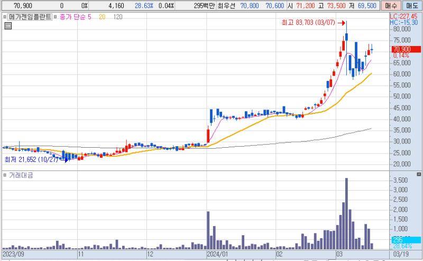The image size is (423, 261).
Task: Select the 20-day moving average label
Action: click(102, 17)
